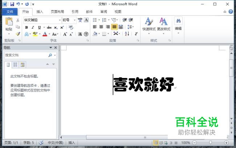The image size is (236, 148).
Task: Click the zoom slider handle
Action: click(211, 143)
